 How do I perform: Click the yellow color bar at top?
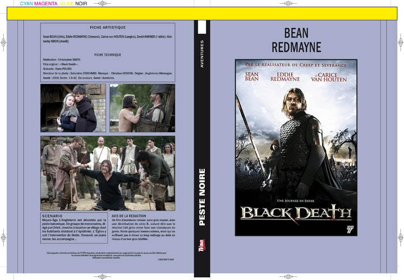point(202,13)
